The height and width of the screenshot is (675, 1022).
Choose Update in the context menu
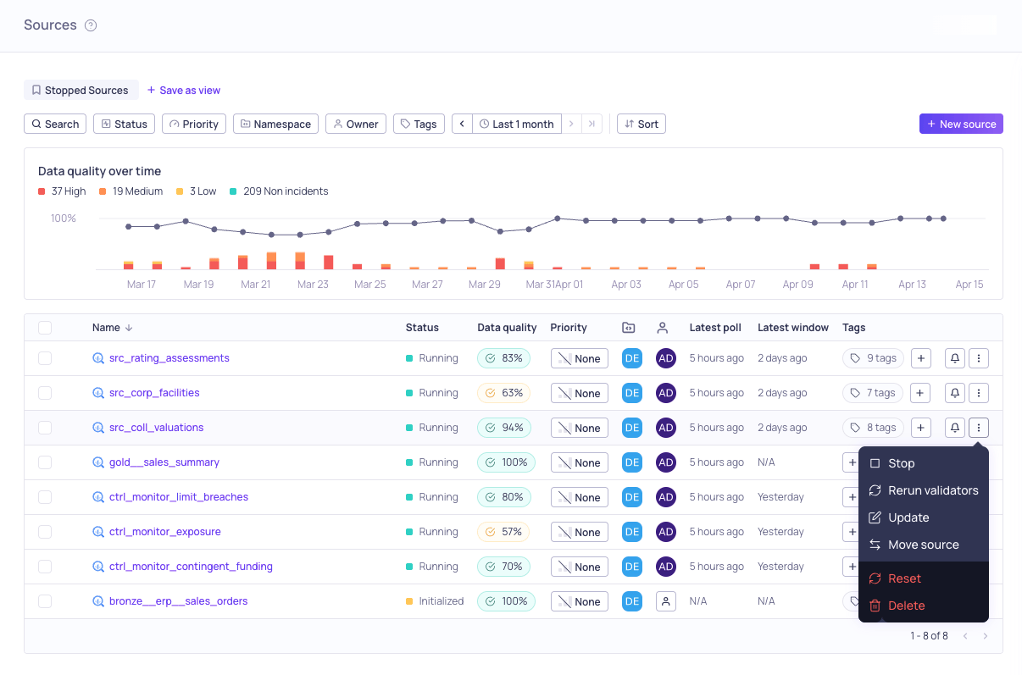coord(924,517)
